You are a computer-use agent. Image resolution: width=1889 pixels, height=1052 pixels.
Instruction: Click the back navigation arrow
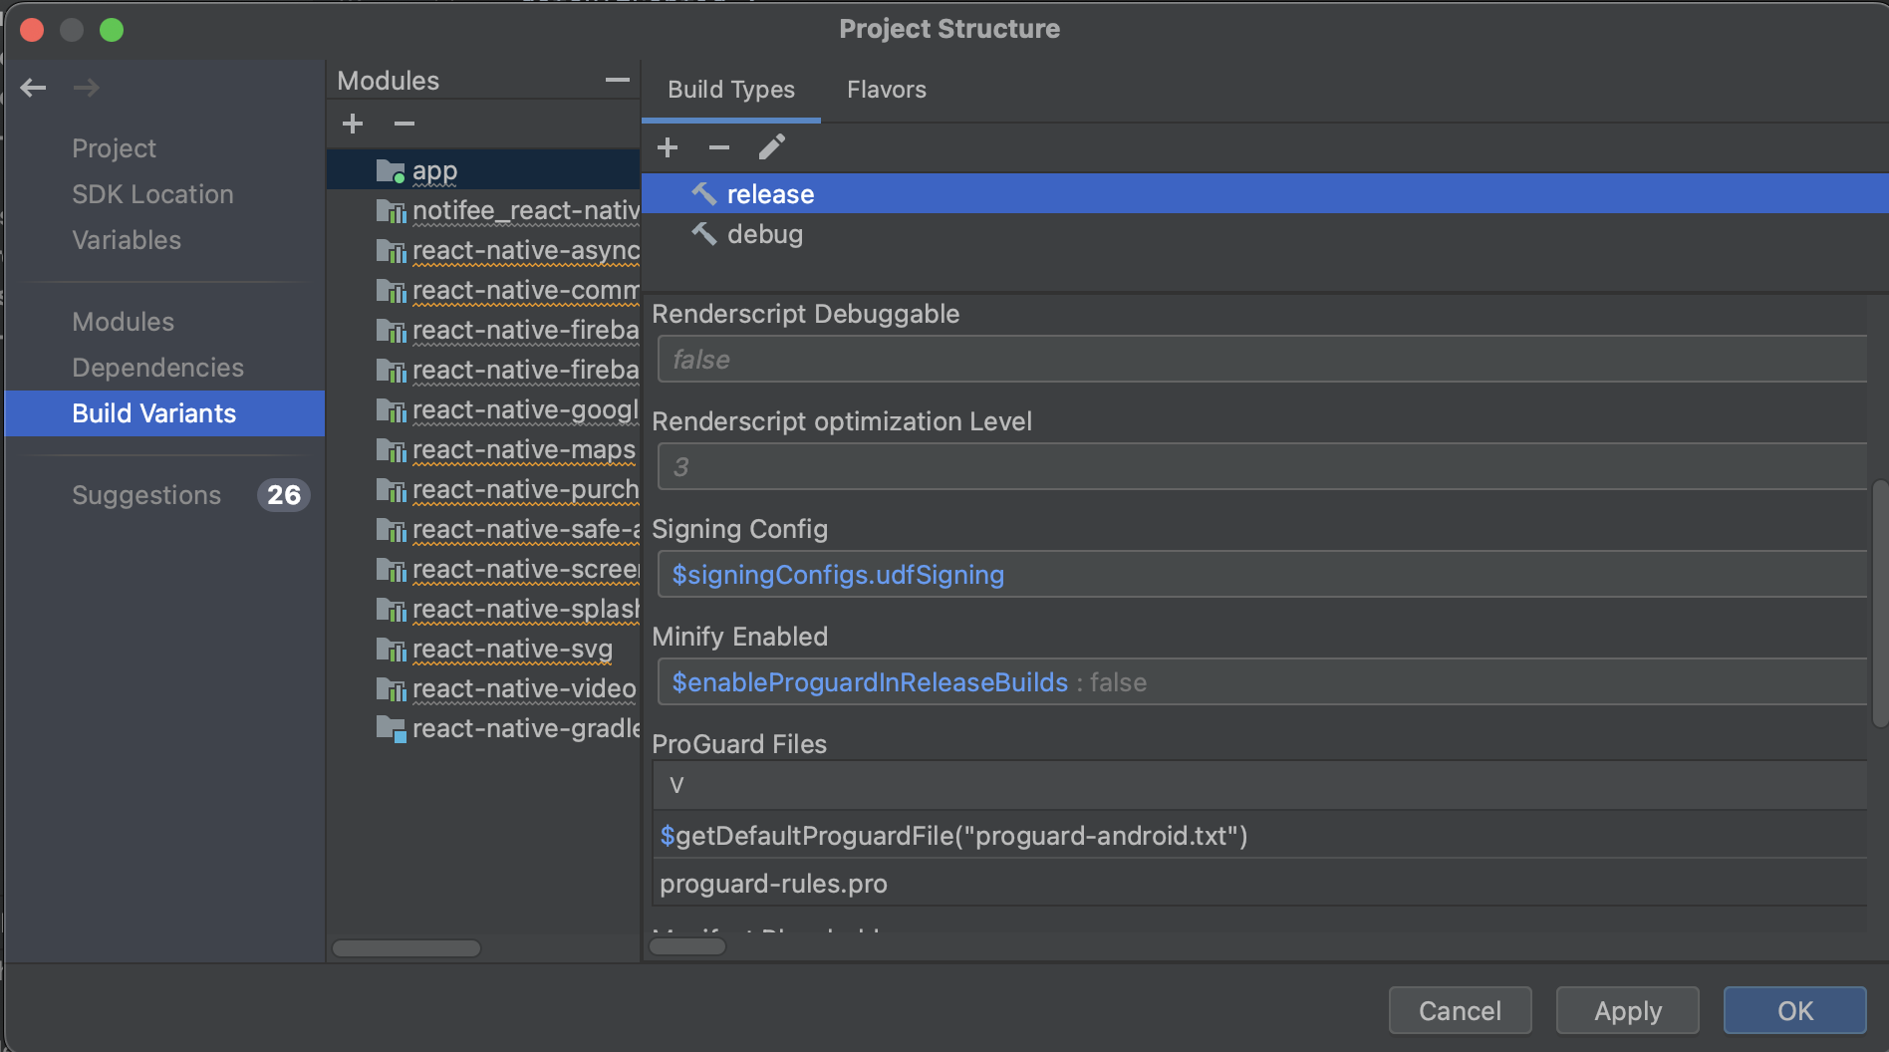[33, 88]
